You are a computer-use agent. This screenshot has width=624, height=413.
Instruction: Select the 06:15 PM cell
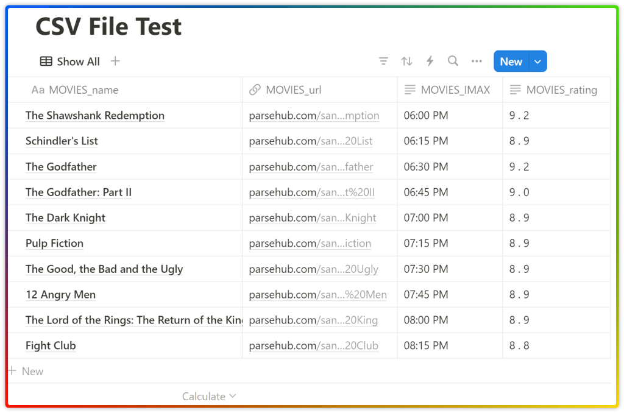[450, 141]
